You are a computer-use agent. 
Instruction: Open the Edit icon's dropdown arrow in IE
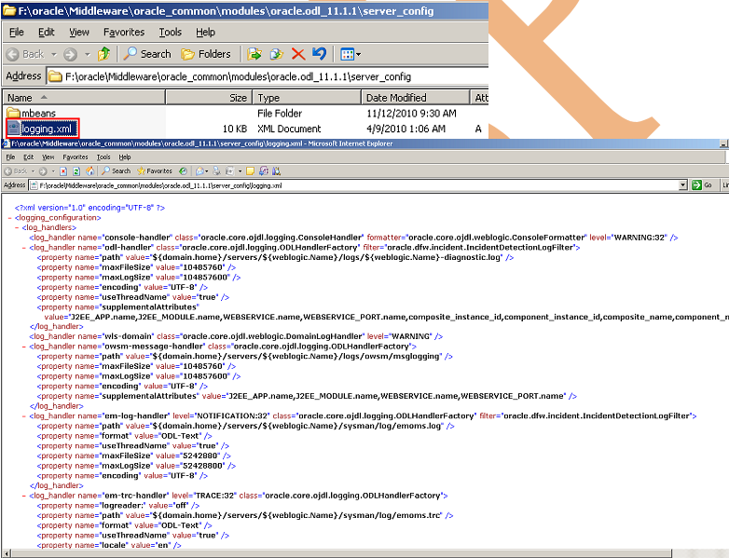click(240, 171)
